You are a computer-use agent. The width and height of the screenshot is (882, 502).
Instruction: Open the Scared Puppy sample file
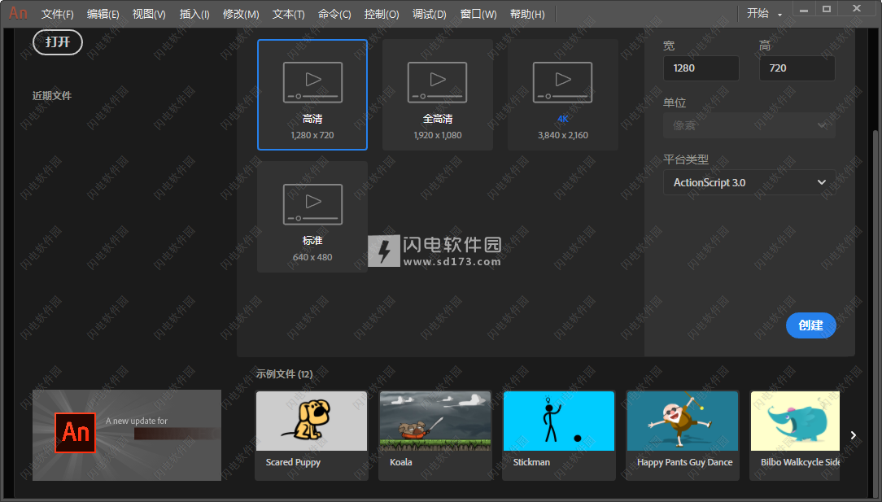point(312,435)
